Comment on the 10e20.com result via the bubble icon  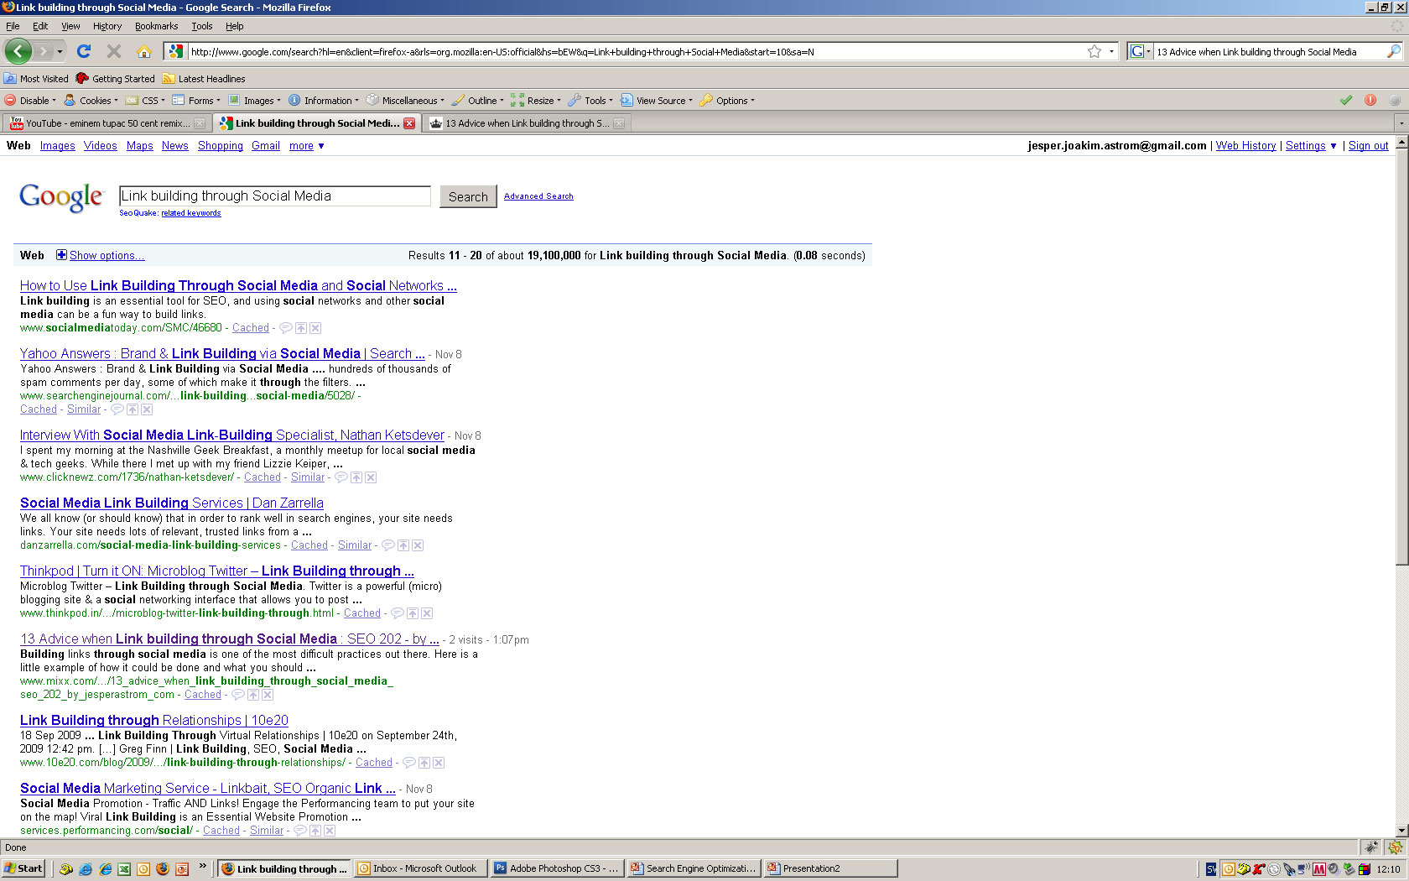pos(409,763)
